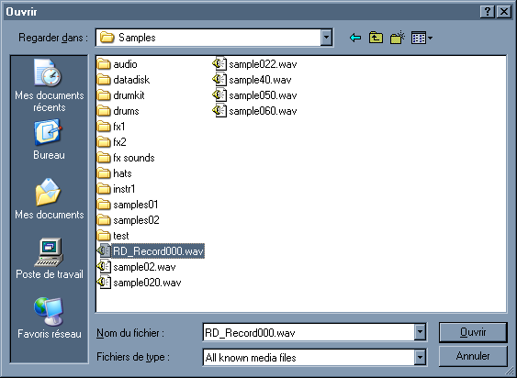This screenshot has height=378, width=517.
Task: Select the fx sounds folder
Action: (126, 158)
